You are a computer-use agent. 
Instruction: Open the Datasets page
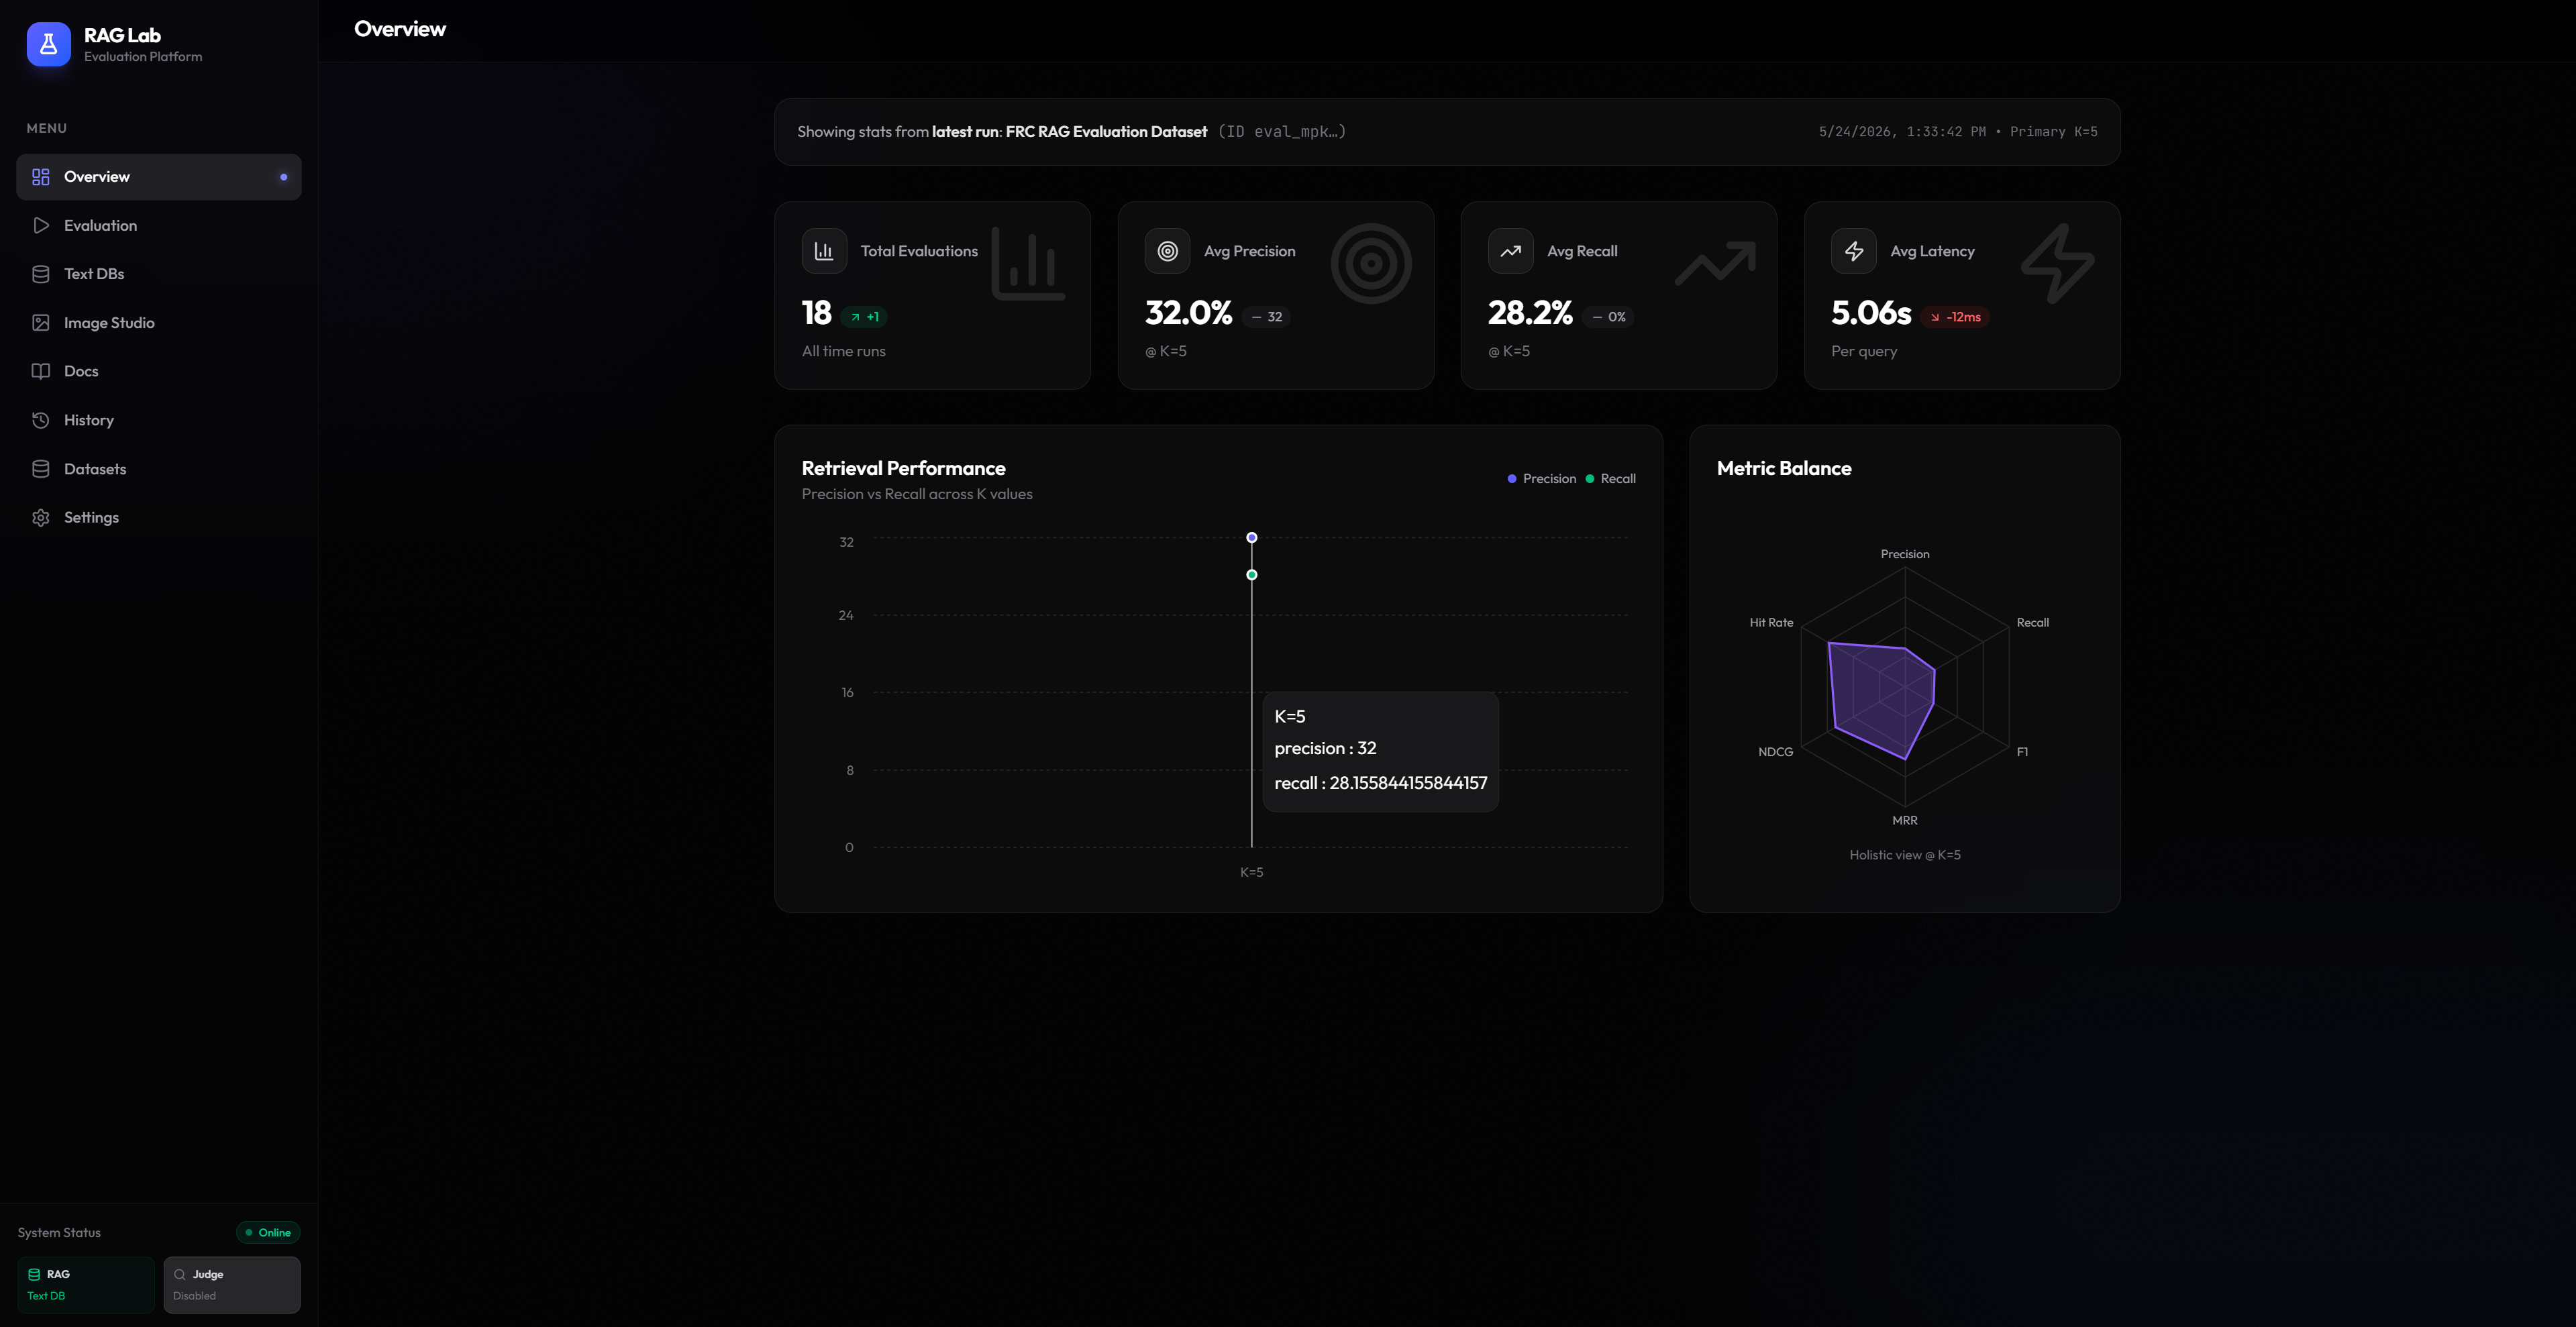(159, 469)
